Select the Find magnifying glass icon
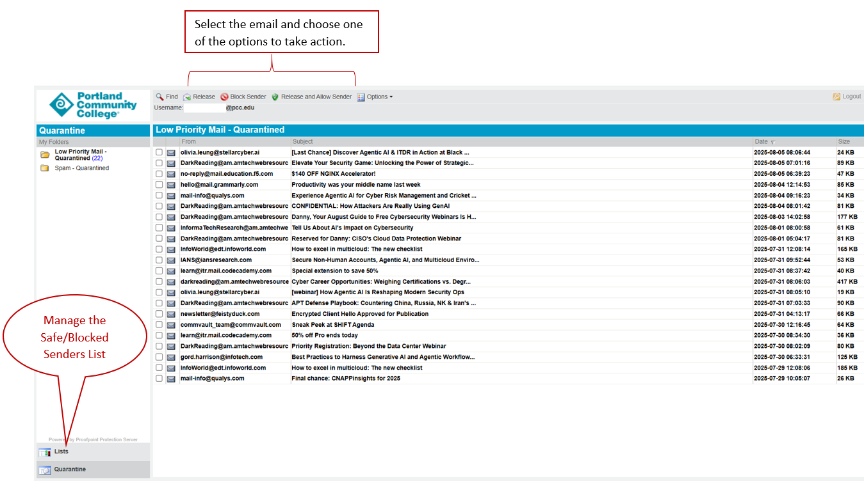 click(x=160, y=97)
